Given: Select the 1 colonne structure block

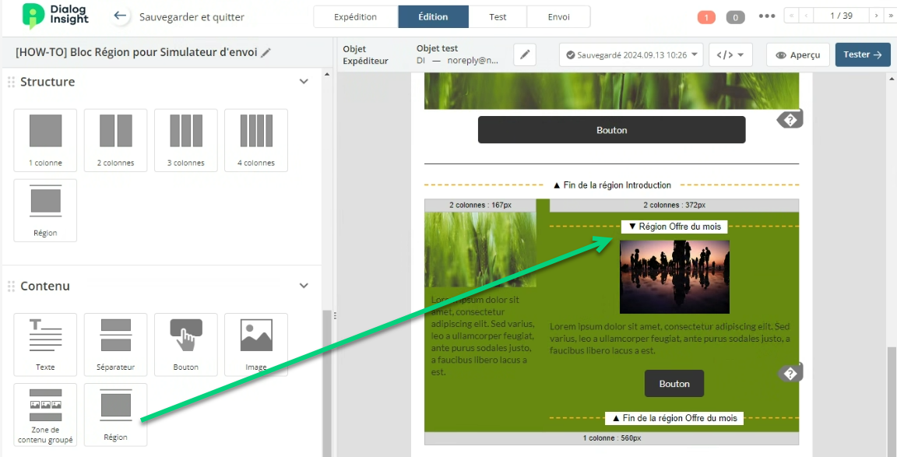Looking at the screenshot, I should [x=45, y=140].
